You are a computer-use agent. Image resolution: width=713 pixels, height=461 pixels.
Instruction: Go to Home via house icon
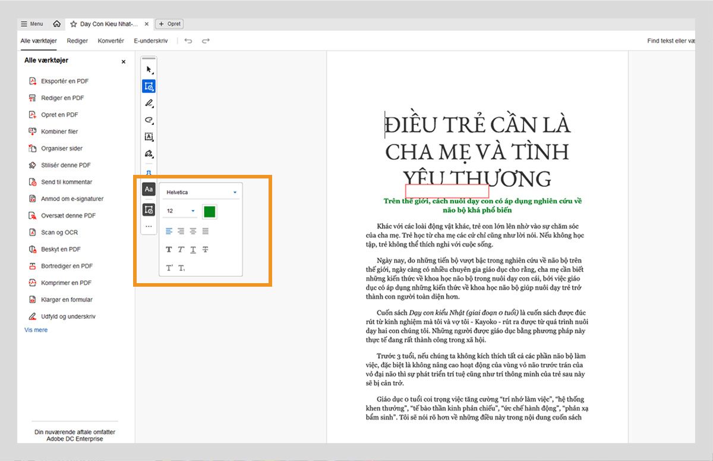(x=56, y=24)
